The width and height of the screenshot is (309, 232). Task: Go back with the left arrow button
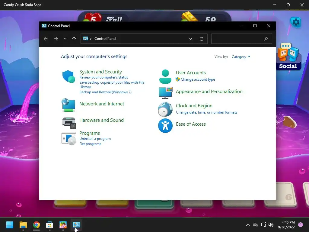click(x=46, y=39)
